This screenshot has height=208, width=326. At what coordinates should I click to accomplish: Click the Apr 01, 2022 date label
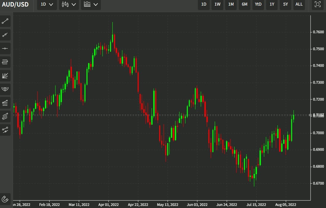coord(108,205)
